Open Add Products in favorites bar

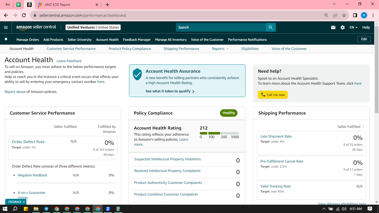point(53,40)
